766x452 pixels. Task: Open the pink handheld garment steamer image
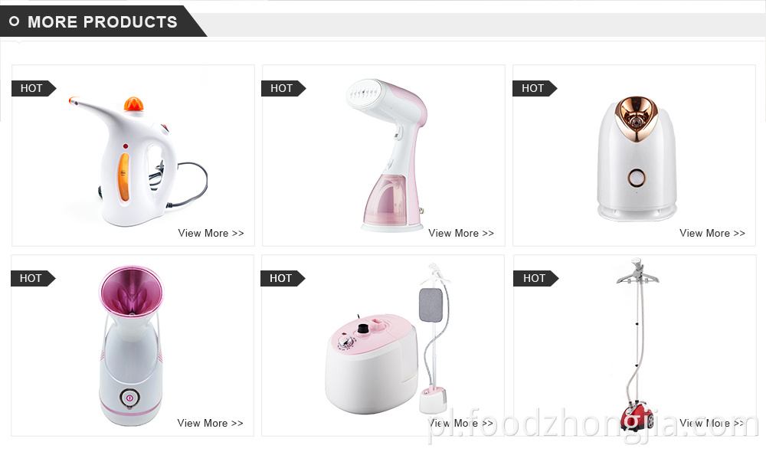pos(386,156)
